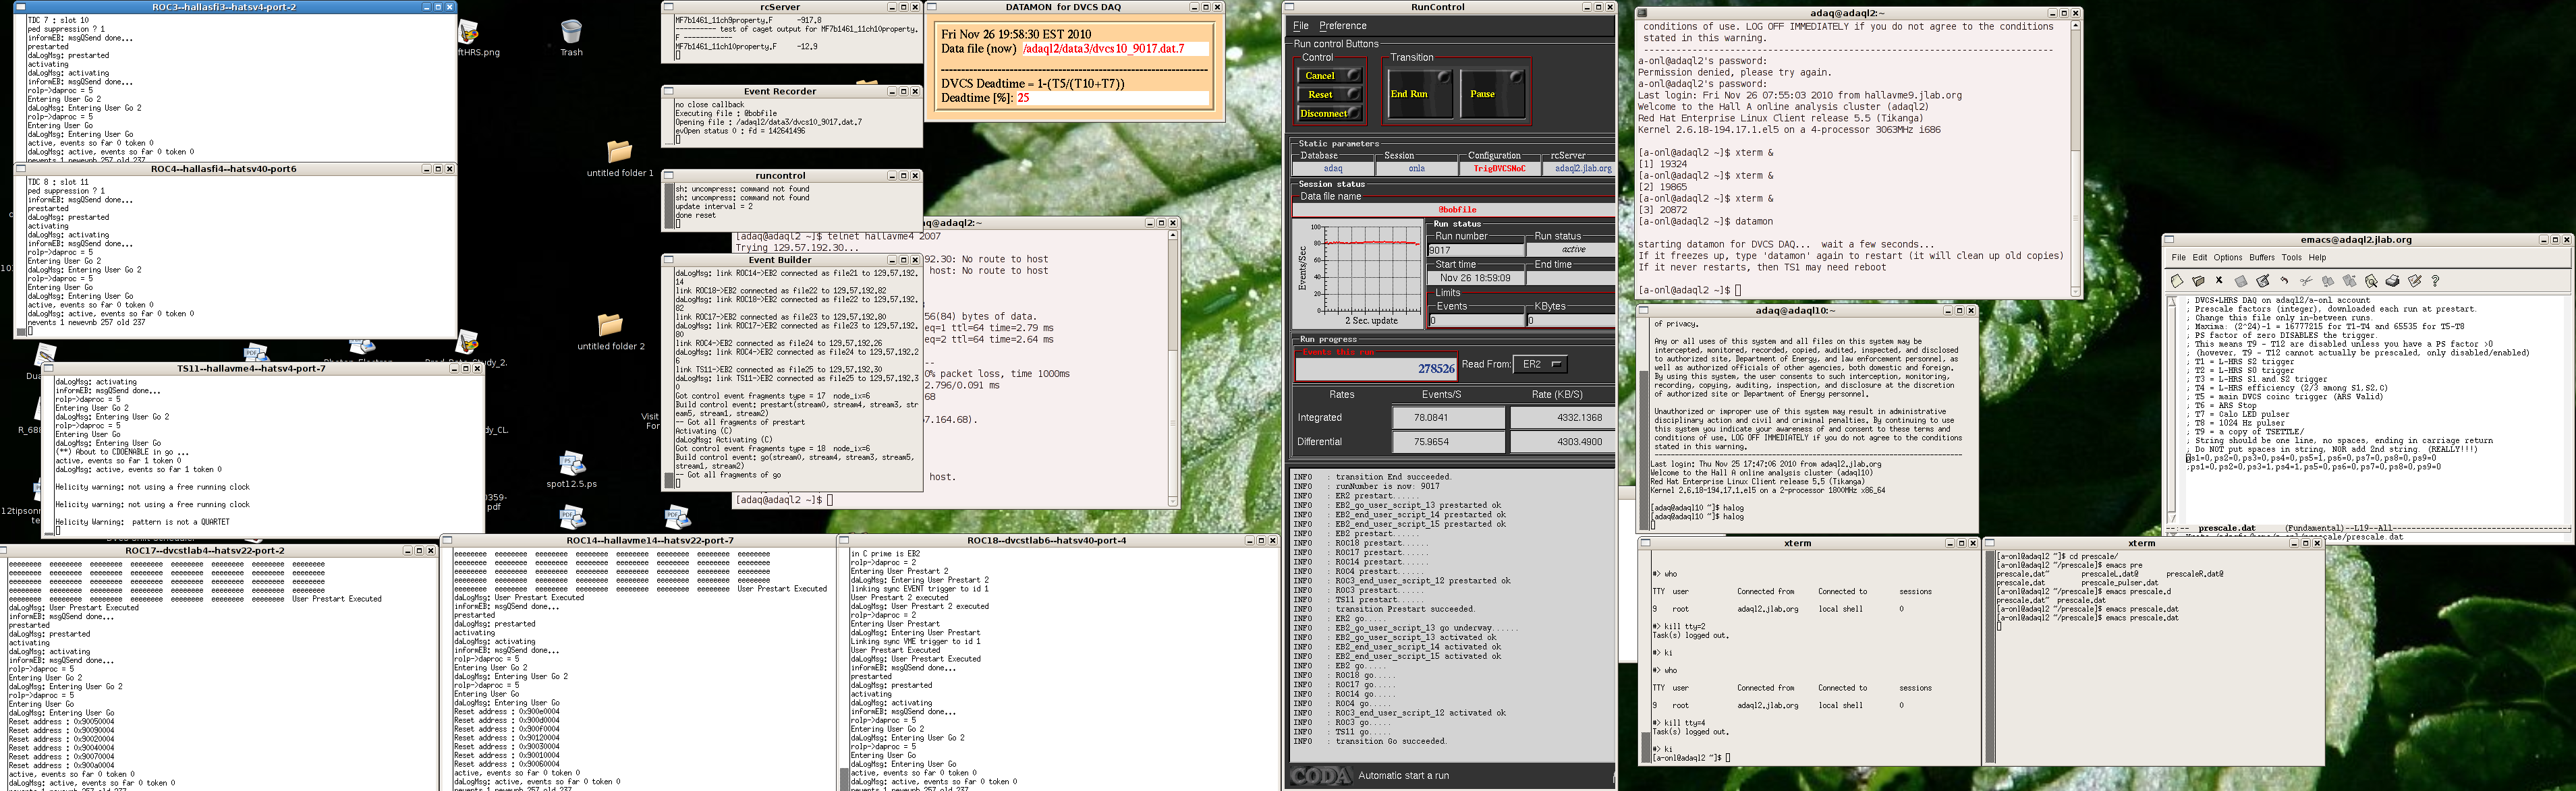The width and height of the screenshot is (2576, 791).
Task: Click the Start time value Nov 26 18:59:09
Action: (1475, 278)
